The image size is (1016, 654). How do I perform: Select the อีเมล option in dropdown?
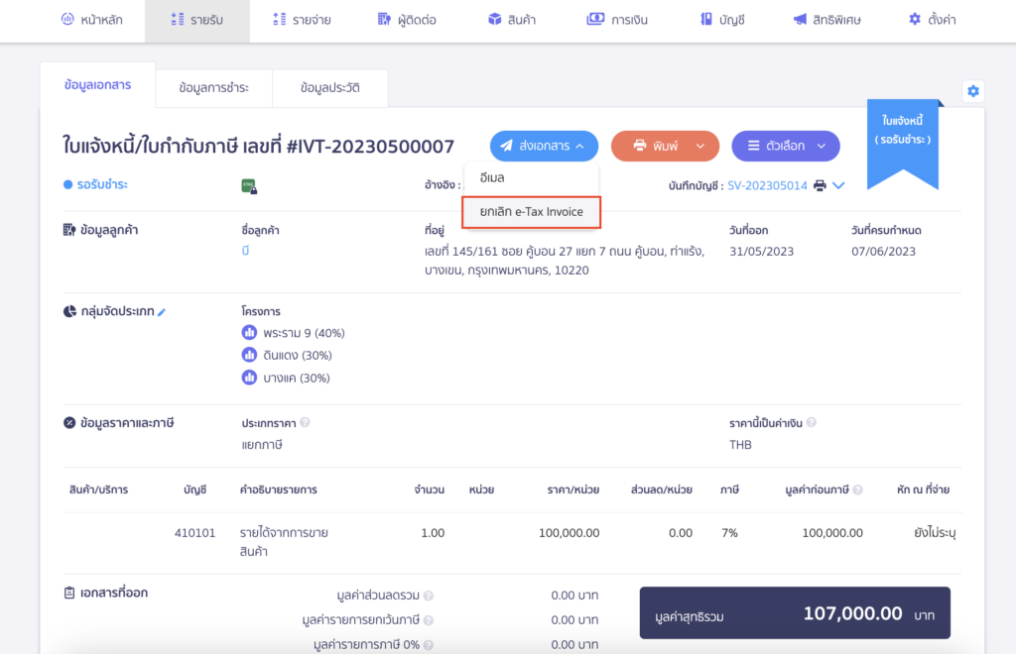coord(532,178)
